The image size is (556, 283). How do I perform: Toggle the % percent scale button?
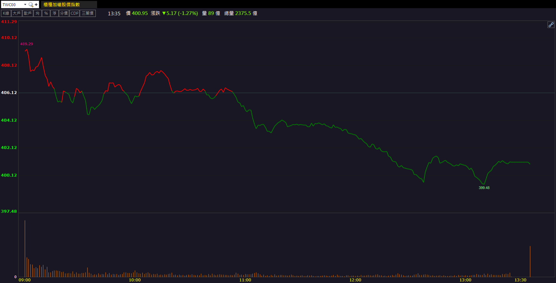point(46,13)
